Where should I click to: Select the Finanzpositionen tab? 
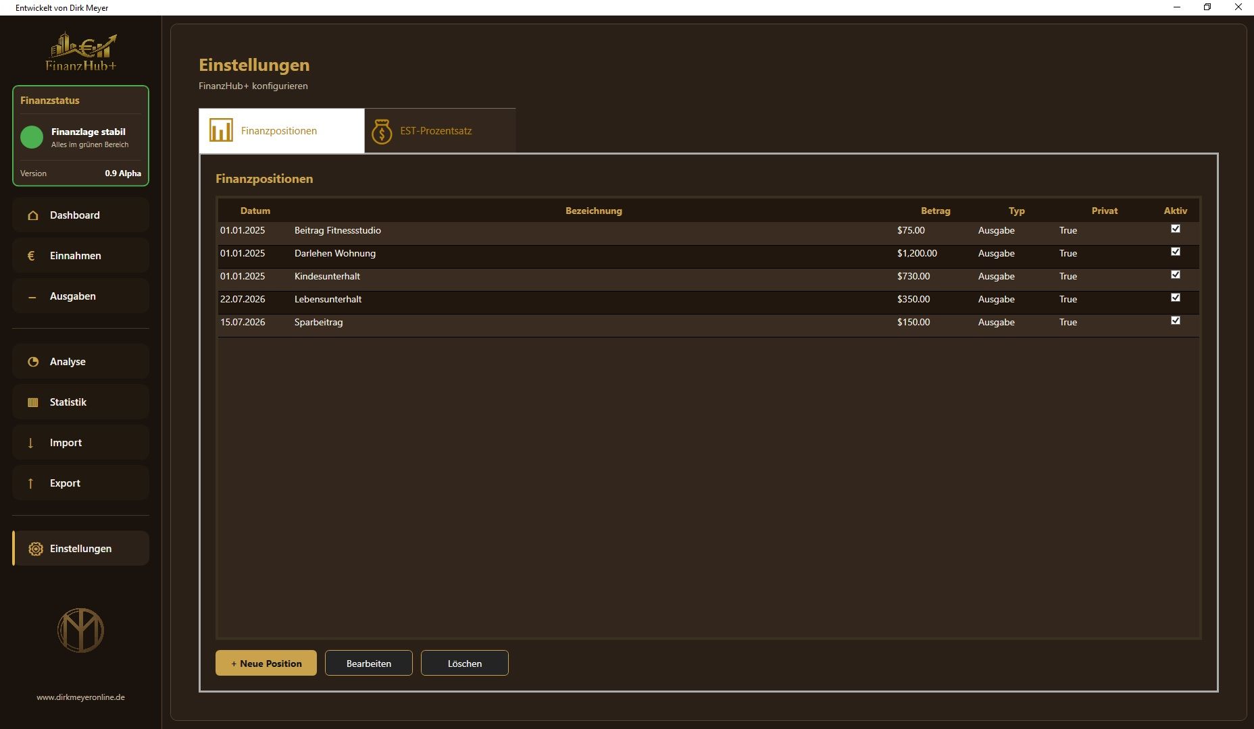[x=282, y=131]
